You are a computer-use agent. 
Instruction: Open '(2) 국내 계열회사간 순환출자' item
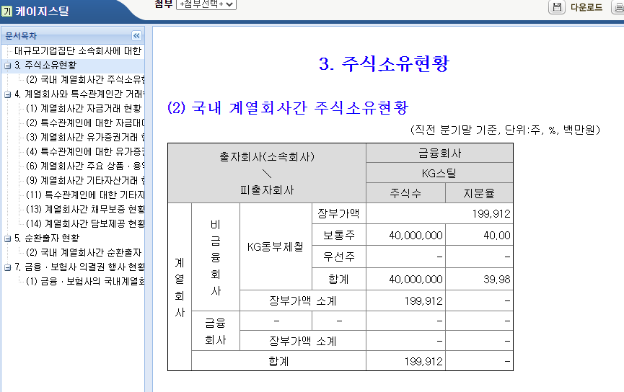(84, 252)
